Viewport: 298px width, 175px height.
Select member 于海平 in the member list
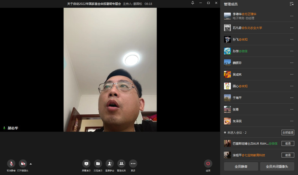point(238,98)
